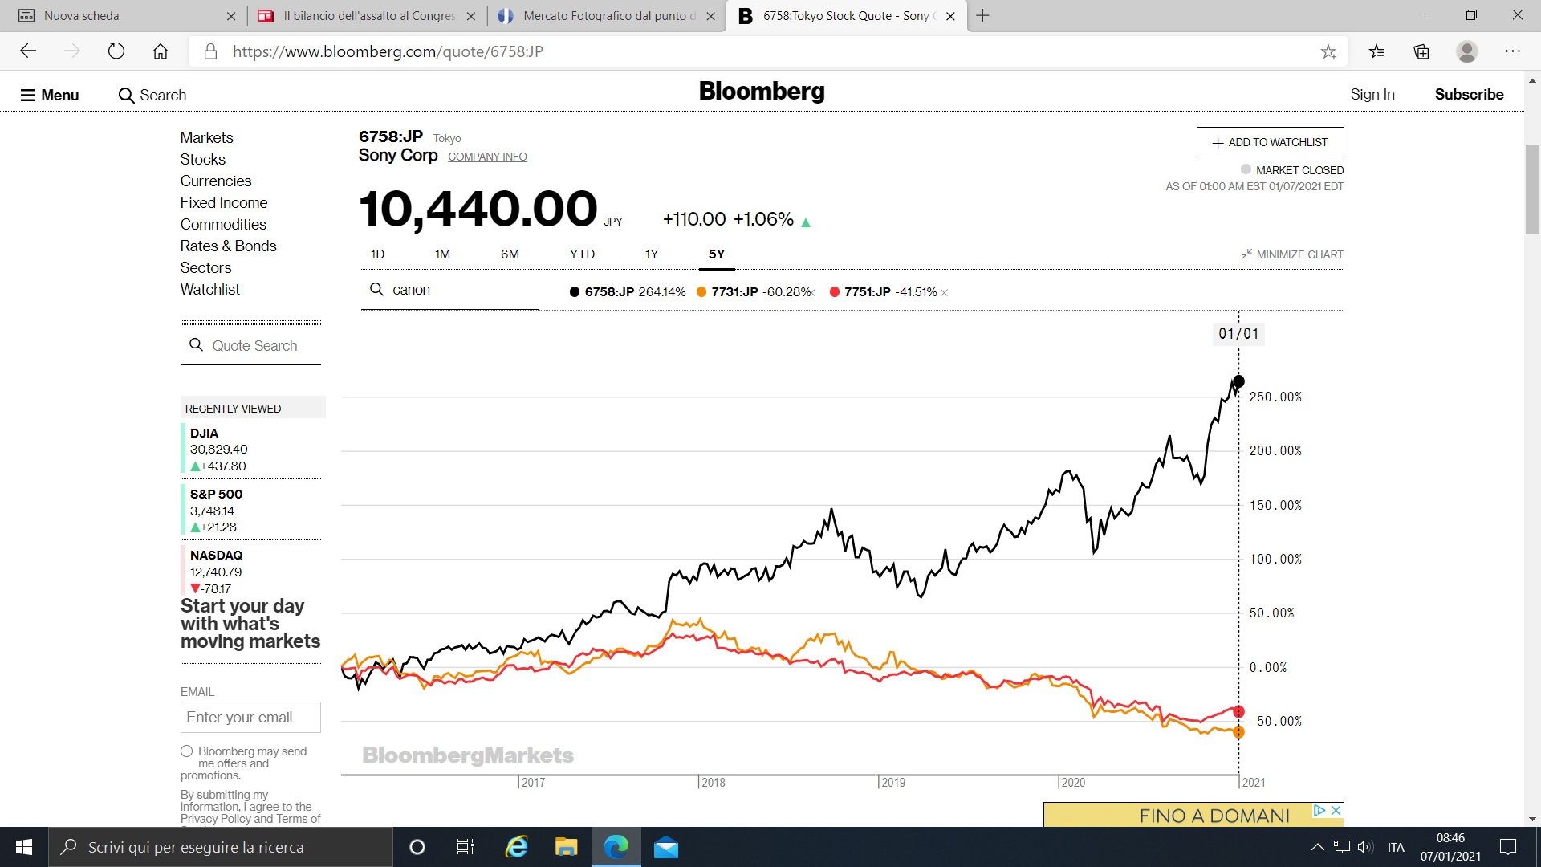Remove 7751:JP comparison with the x
Viewport: 1541px width, 867px height.
coord(945,293)
